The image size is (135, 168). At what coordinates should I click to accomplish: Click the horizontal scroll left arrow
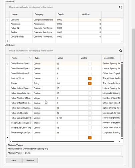click(11, 141)
